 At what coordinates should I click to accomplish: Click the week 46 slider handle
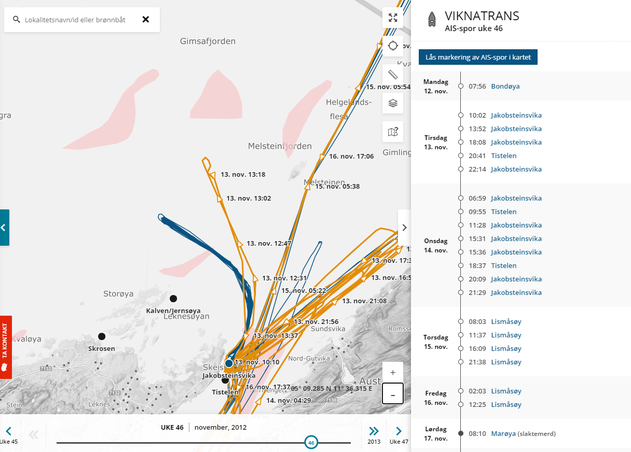pyautogui.click(x=311, y=443)
